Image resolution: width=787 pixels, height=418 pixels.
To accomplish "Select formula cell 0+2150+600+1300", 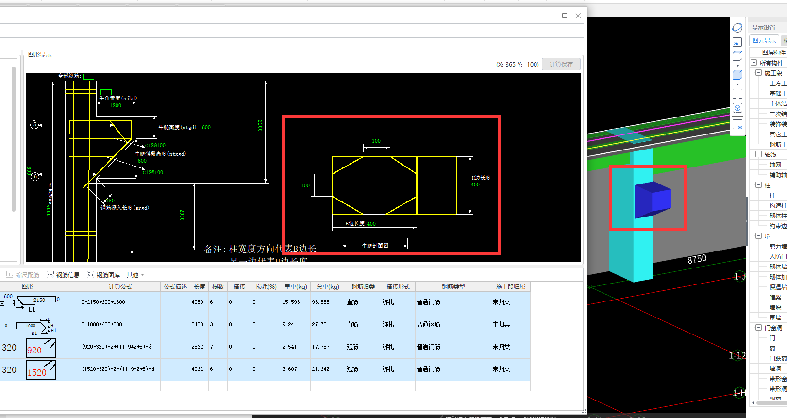I will pyautogui.click(x=120, y=302).
